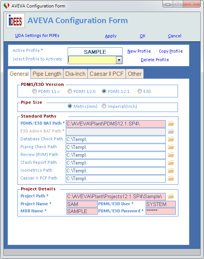Image resolution: width=204 pixels, height=259 pixels.
Task: Browse folder for PDMS/E3D BAT Path
Action: (171, 124)
